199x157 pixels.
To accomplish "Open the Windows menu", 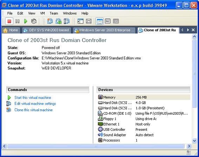I will (x=70, y=13).
